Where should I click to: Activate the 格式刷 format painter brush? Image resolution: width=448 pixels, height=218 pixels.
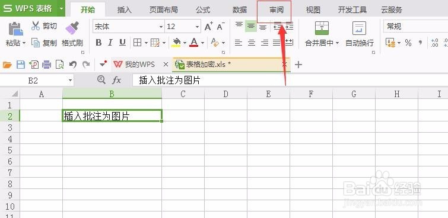coord(72,28)
